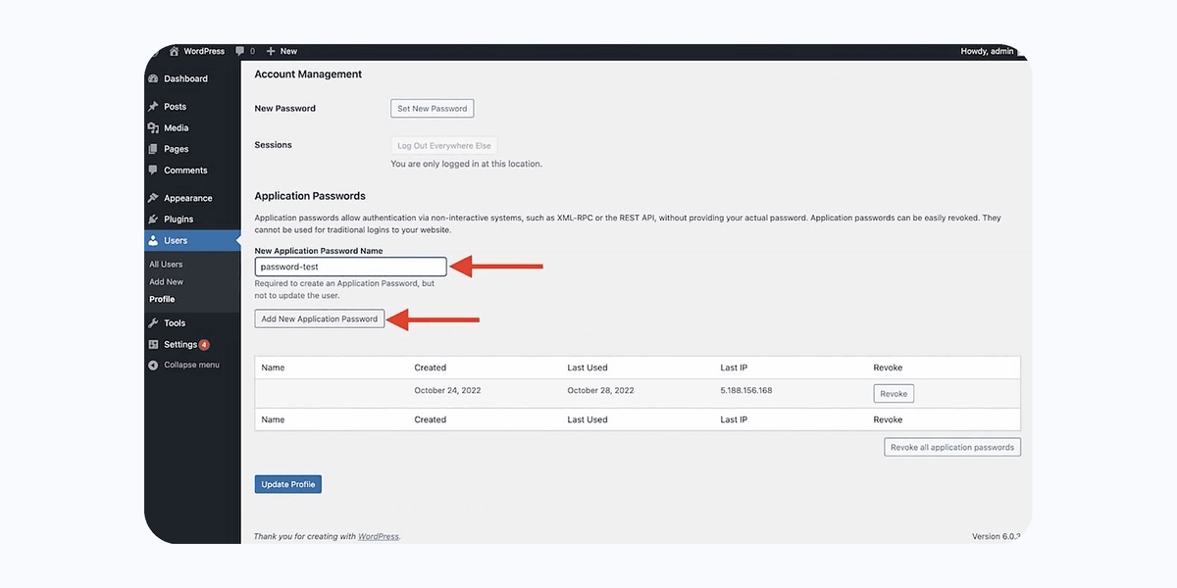Go to the Media menu label
Image resolution: width=1177 pixels, height=588 pixels.
(177, 128)
